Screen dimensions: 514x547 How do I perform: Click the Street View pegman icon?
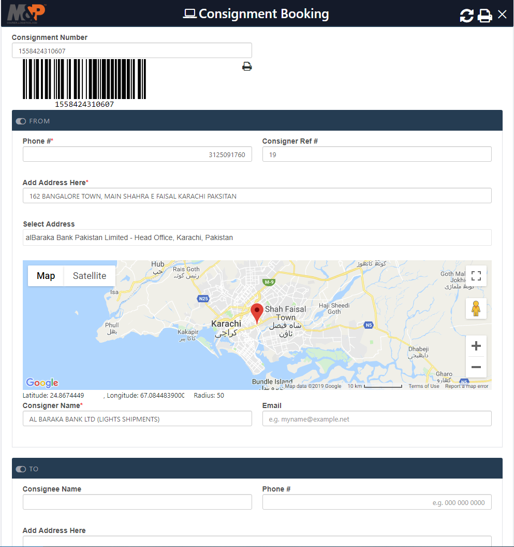(476, 308)
